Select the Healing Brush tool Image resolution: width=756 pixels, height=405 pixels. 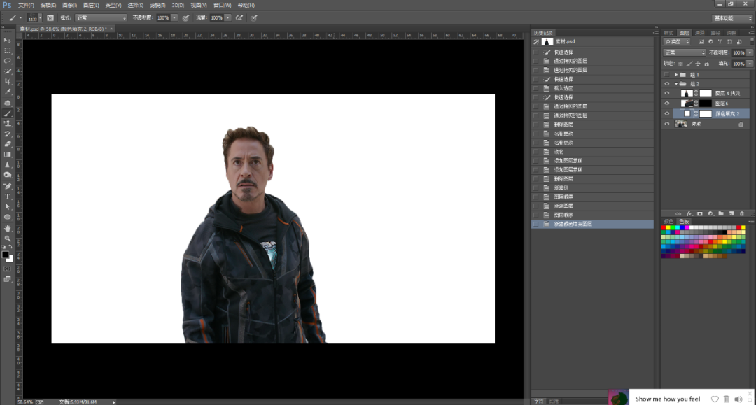[7, 103]
